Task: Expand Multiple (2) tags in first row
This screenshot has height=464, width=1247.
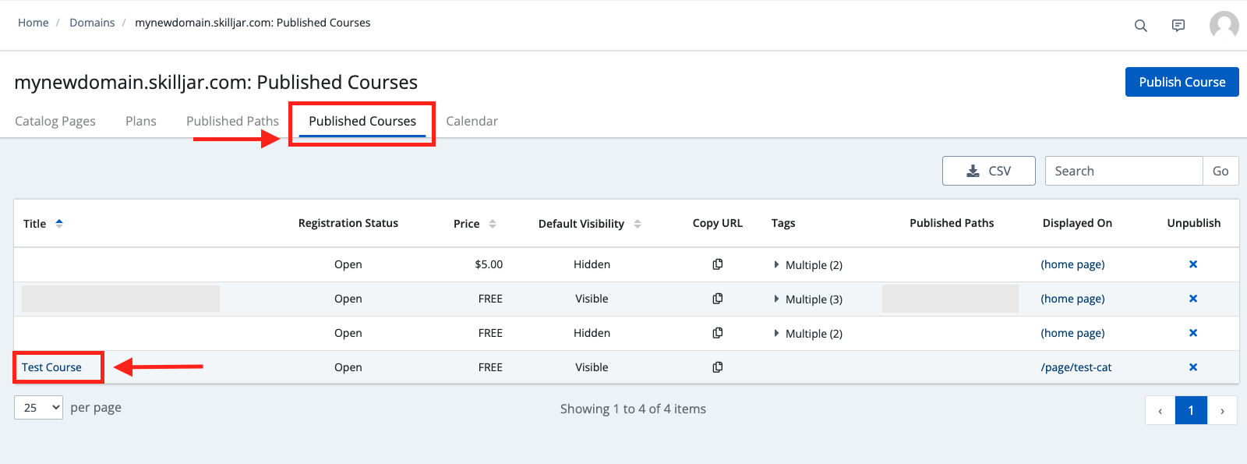Action: click(x=776, y=264)
